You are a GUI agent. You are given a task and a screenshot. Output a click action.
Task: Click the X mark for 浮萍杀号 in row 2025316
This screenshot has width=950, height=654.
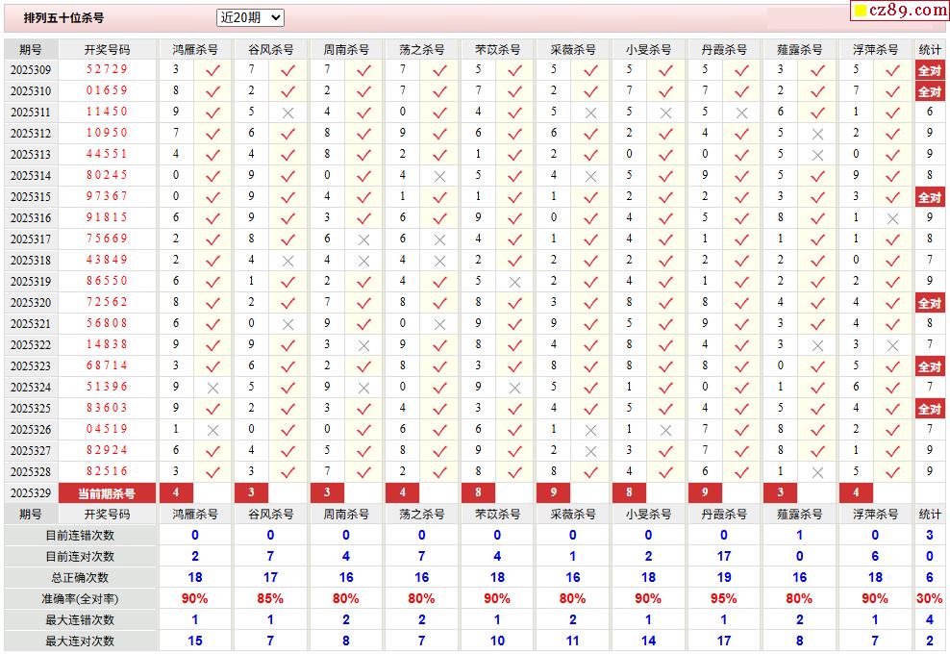tap(892, 218)
